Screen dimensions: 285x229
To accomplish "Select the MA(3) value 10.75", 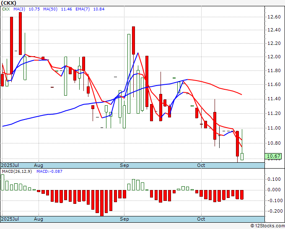I will [x=34, y=9].
